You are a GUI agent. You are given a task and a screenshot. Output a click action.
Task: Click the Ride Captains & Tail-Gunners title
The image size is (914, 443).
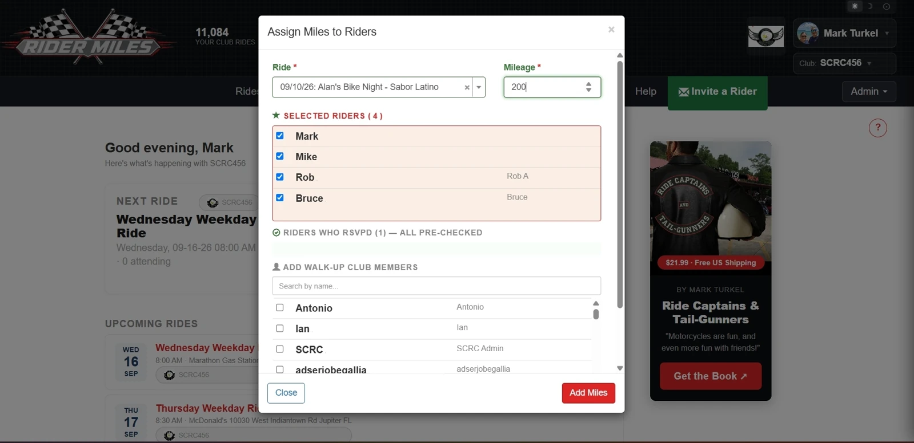click(x=711, y=312)
